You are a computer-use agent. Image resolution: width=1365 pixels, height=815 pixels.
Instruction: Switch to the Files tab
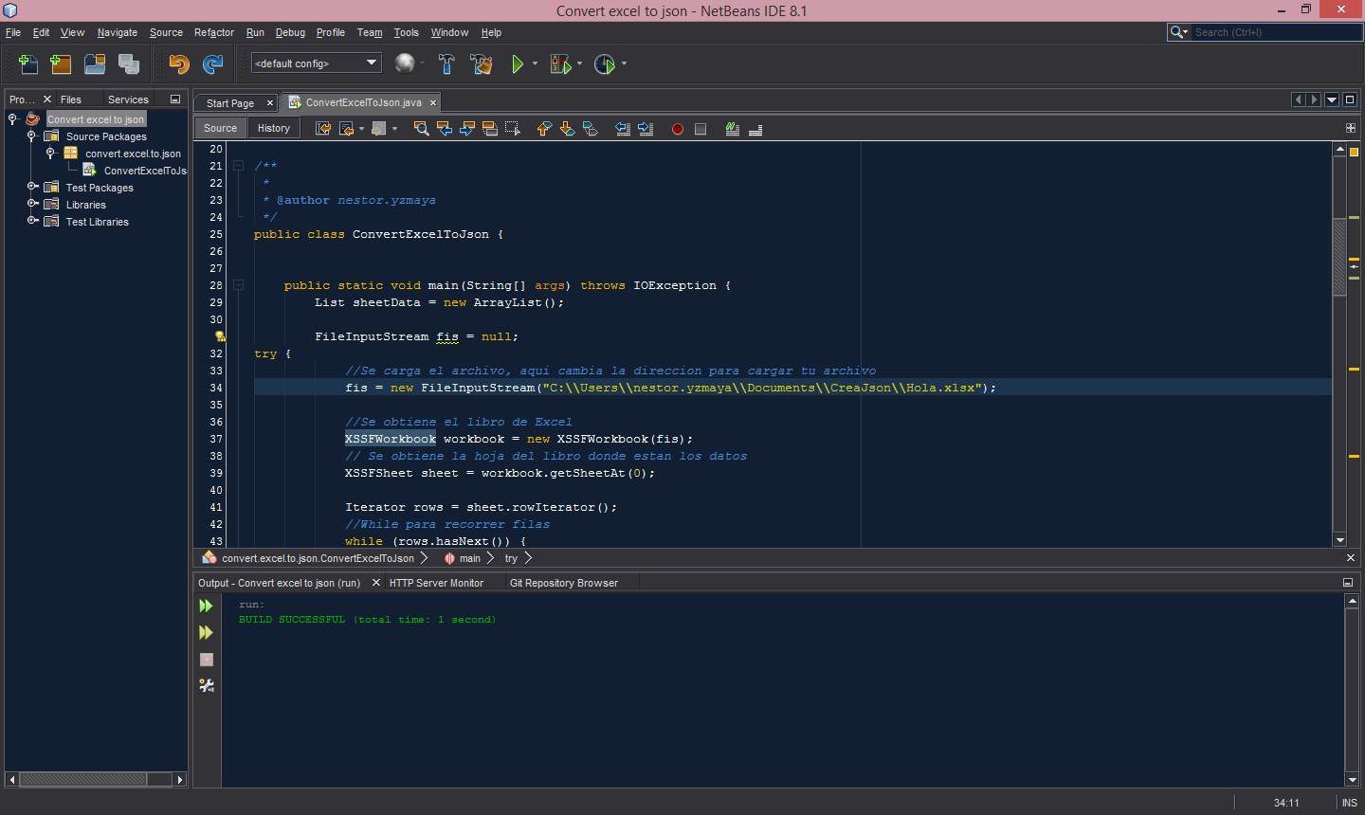pos(71,100)
